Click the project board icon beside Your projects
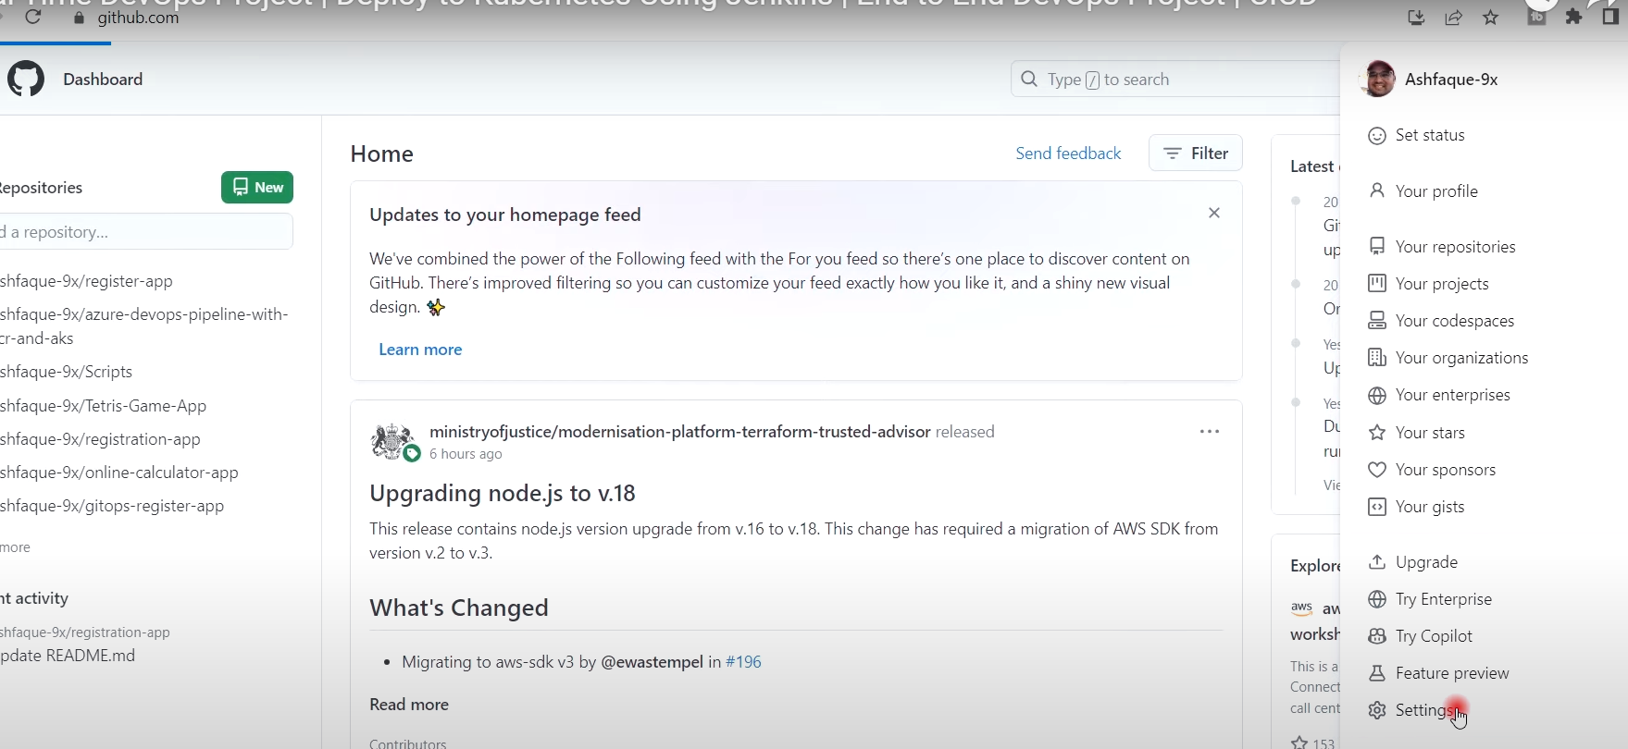1628x749 pixels. 1377,283
